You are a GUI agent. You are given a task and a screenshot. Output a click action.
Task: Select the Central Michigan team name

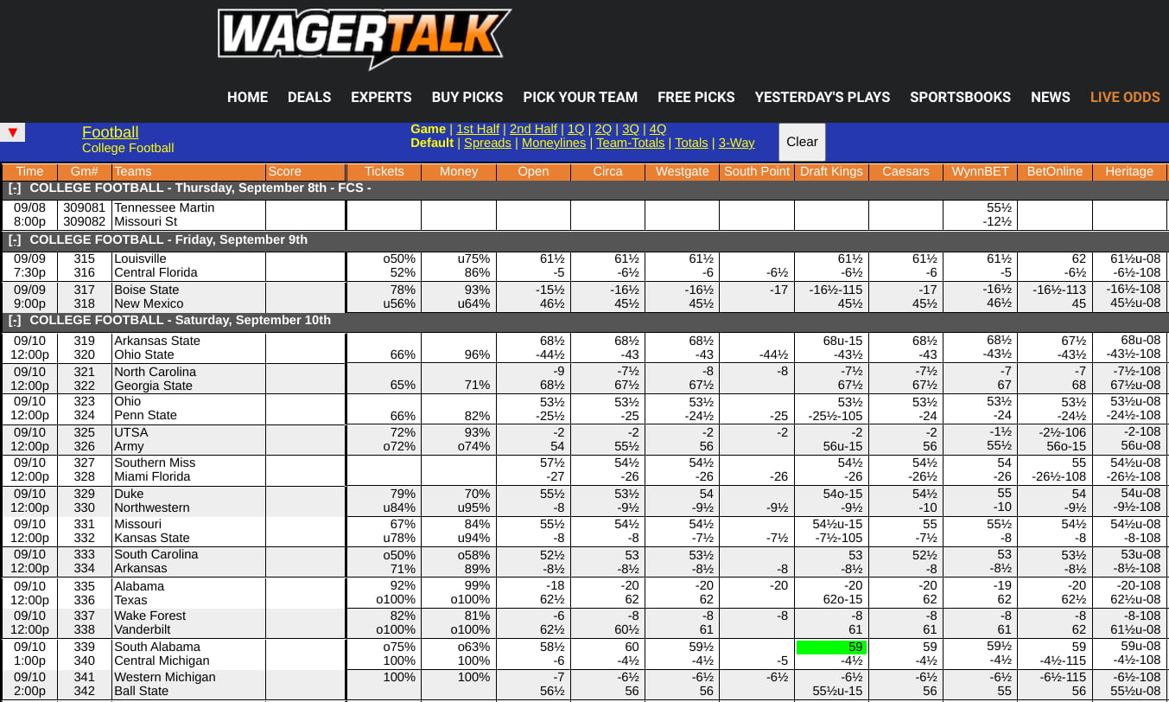tap(160, 661)
